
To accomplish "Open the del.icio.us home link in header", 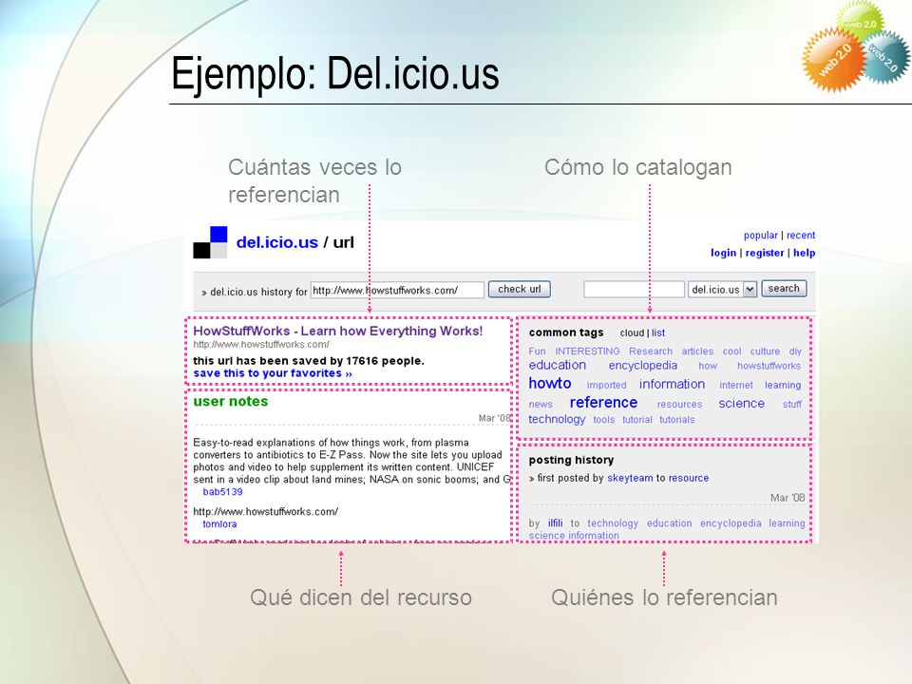I will [x=276, y=242].
